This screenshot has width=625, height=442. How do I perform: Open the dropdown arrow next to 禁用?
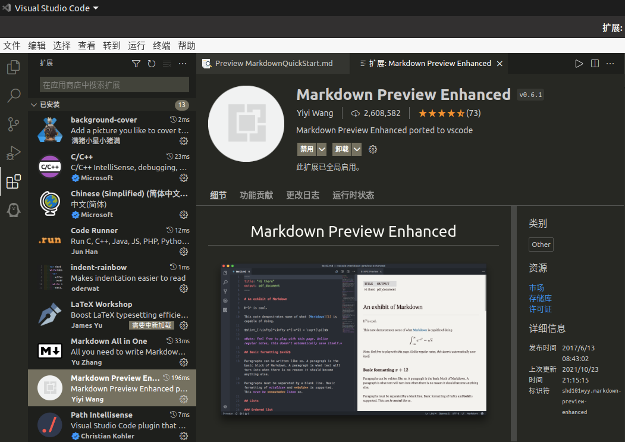click(x=322, y=149)
